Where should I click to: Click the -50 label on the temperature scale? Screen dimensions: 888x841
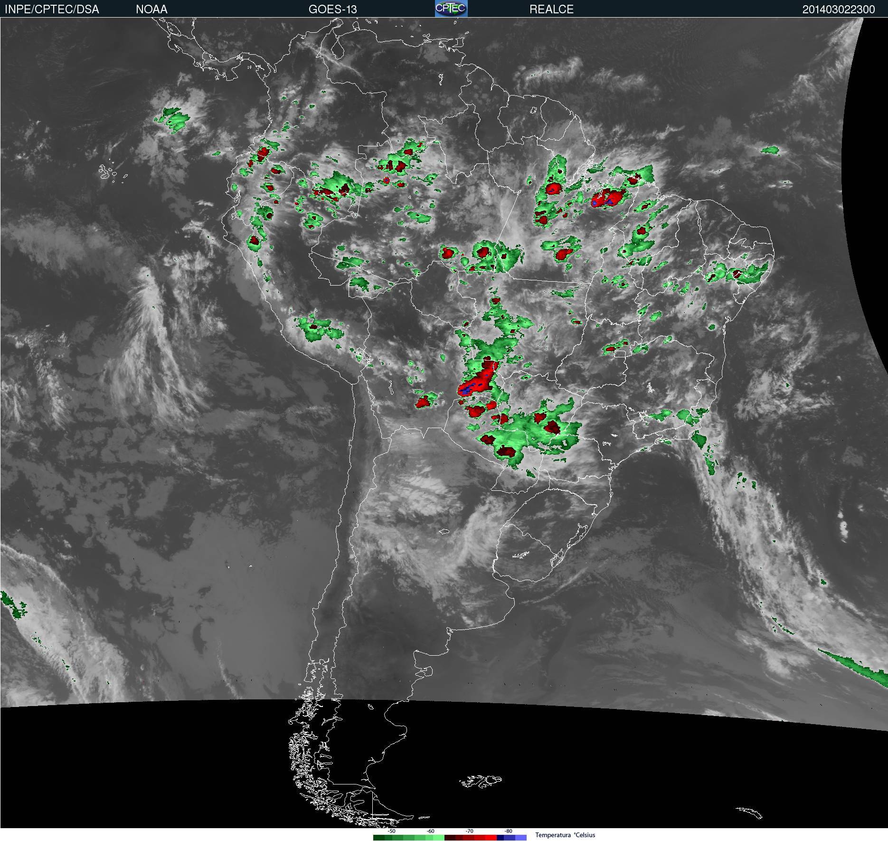(391, 831)
